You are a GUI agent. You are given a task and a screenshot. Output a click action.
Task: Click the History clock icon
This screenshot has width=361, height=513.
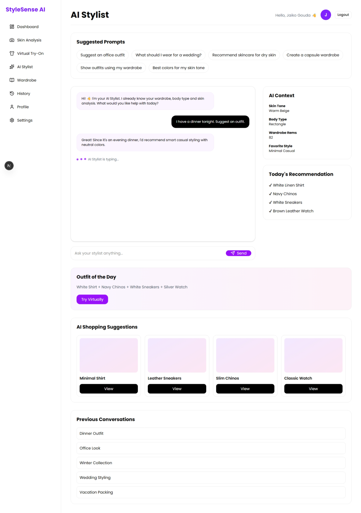click(12, 93)
